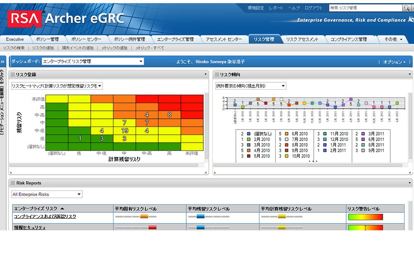Screen dimensions: 414x259
Task: Click heatmap cell showing 8
Action: [x=169, y=115]
